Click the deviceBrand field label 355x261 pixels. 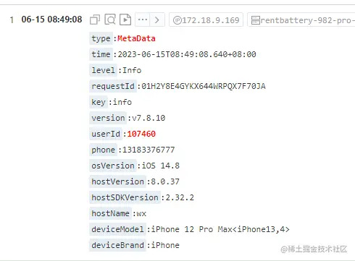tap(117, 245)
